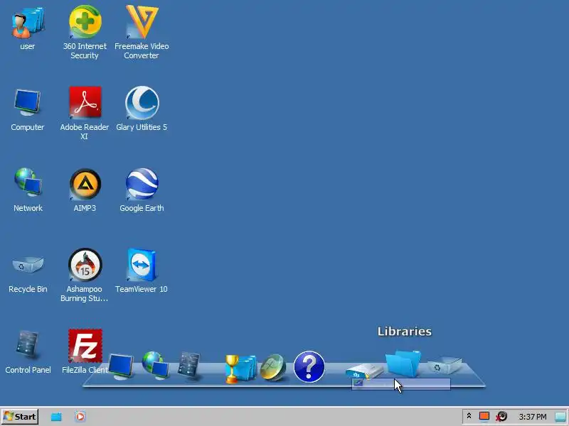Viewport: 569px width, 426px height.
Task: Click the monitor icon in the dock
Action: [121, 366]
